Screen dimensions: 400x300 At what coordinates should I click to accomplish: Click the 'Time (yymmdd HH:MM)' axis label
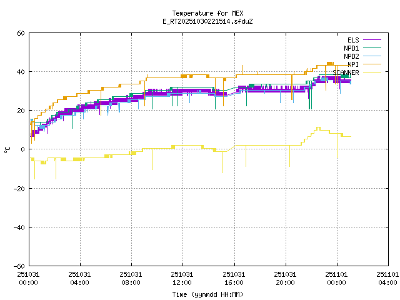[207, 294]
